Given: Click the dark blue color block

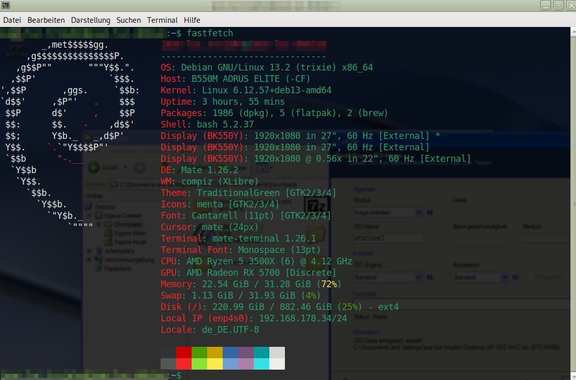Looking at the screenshot, I should click(x=231, y=353).
